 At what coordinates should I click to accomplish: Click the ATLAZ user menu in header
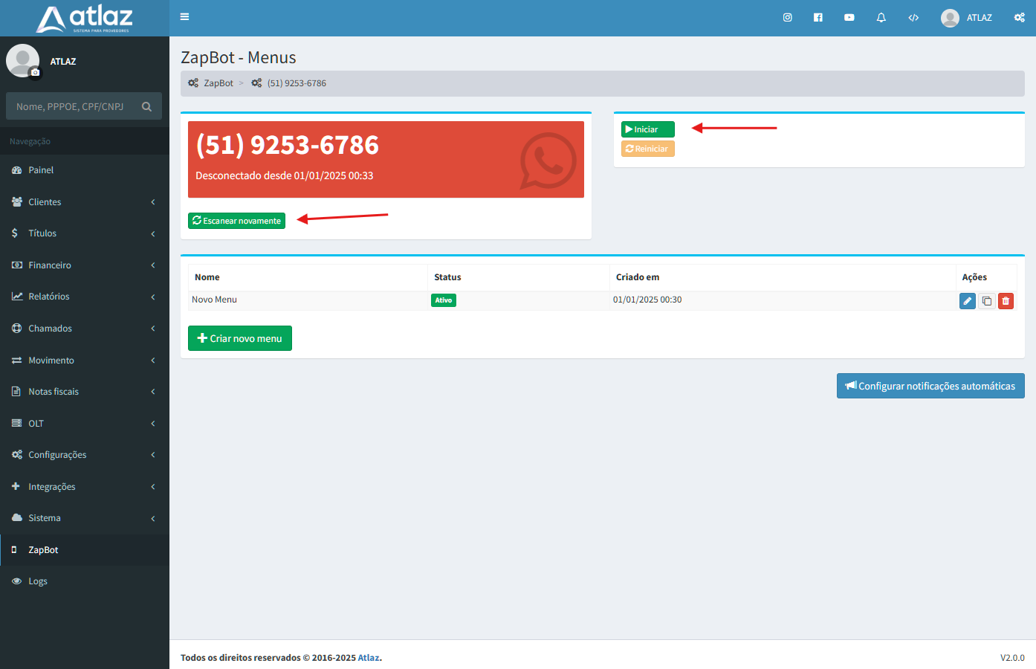point(966,18)
